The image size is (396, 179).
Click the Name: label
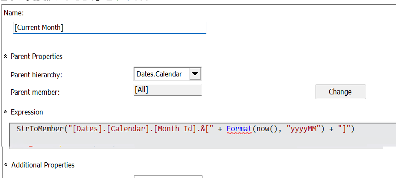tap(14, 13)
